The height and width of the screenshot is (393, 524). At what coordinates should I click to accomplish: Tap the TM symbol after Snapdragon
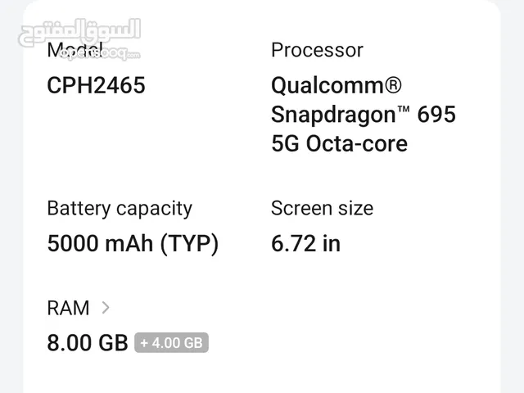point(403,109)
